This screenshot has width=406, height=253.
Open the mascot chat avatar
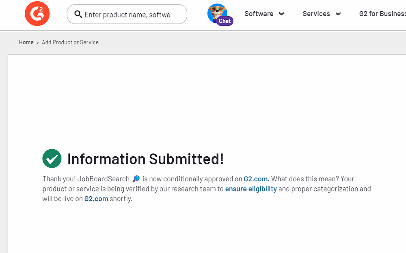pyautogui.click(x=217, y=13)
